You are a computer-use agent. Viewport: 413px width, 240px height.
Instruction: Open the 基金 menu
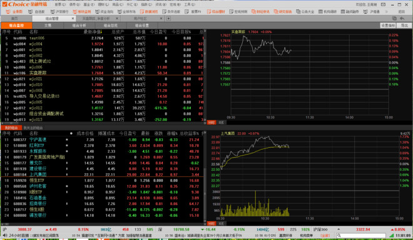click(89, 4)
